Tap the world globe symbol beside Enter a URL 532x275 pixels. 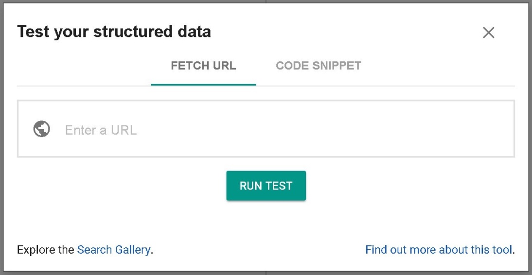[42, 129]
